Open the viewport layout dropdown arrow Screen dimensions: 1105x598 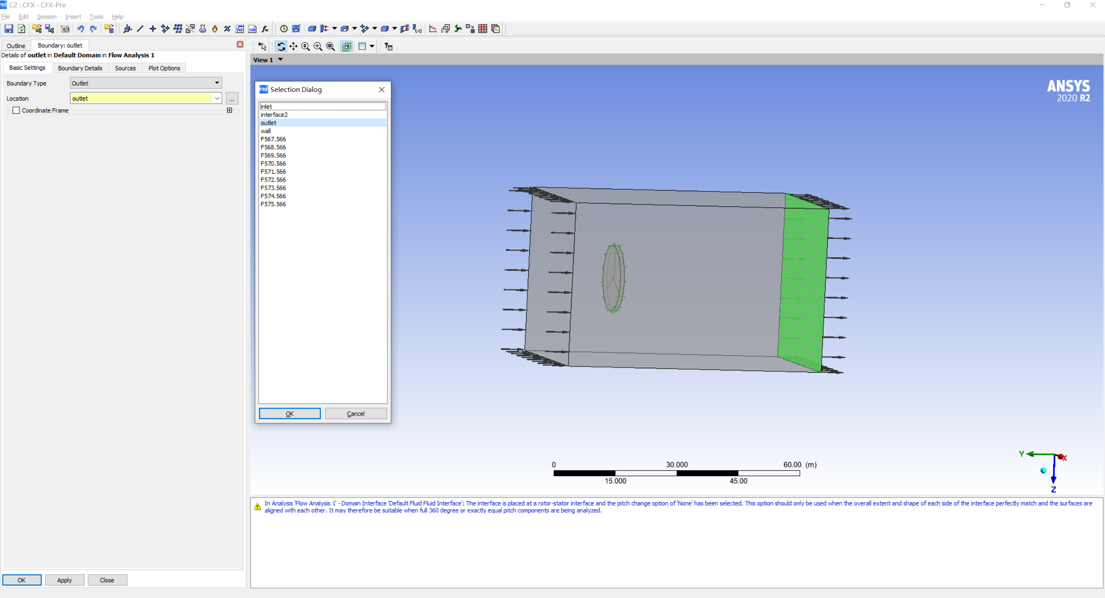click(372, 46)
